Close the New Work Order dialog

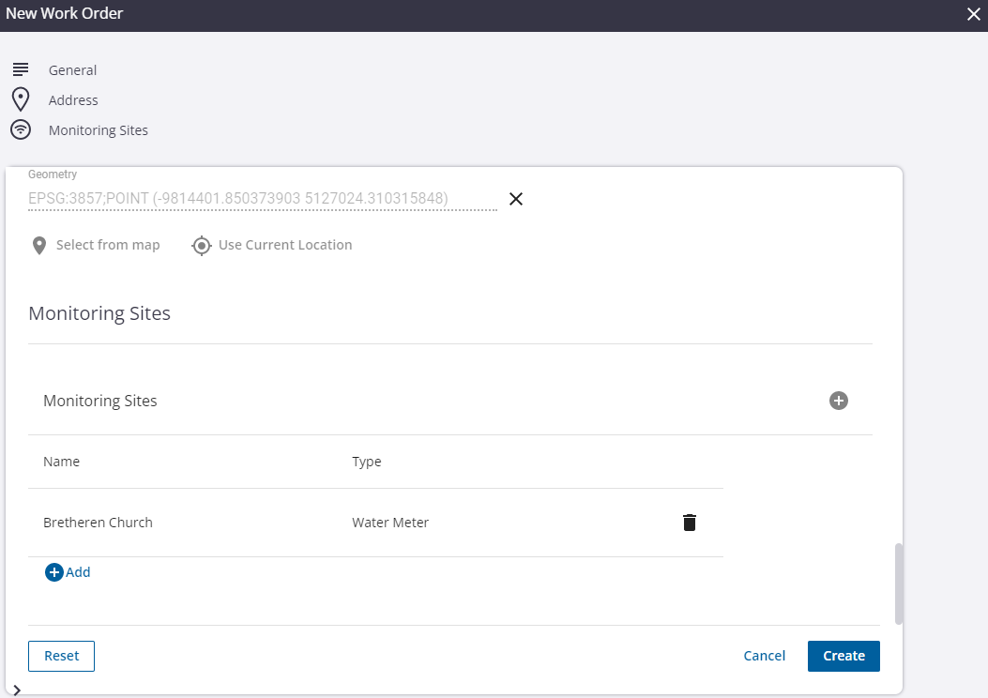pos(974,14)
